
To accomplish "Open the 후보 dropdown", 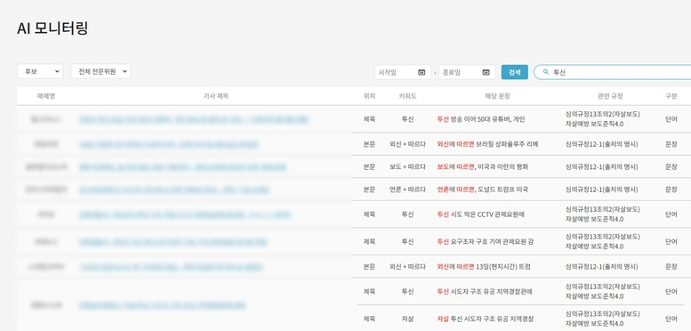I will pyautogui.click(x=40, y=71).
